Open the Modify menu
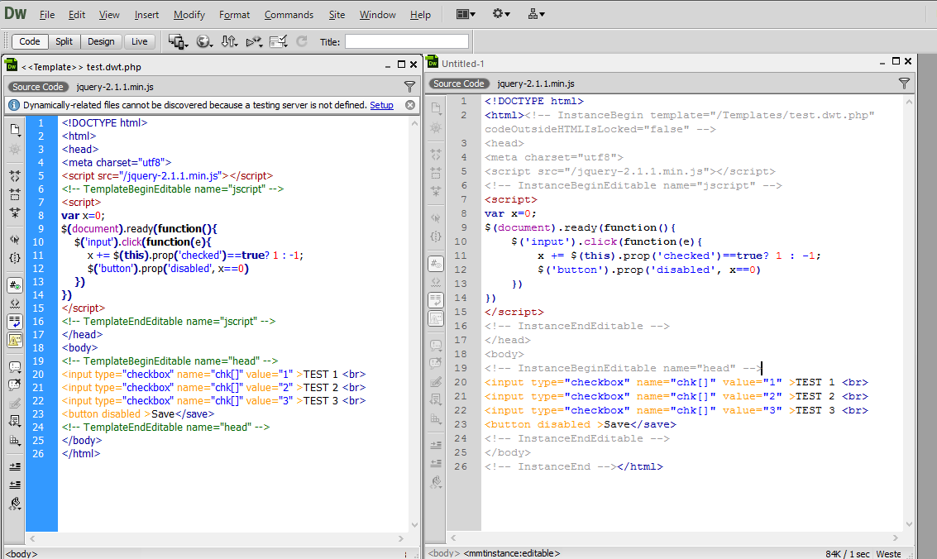The width and height of the screenshot is (937, 559). point(189,15)
